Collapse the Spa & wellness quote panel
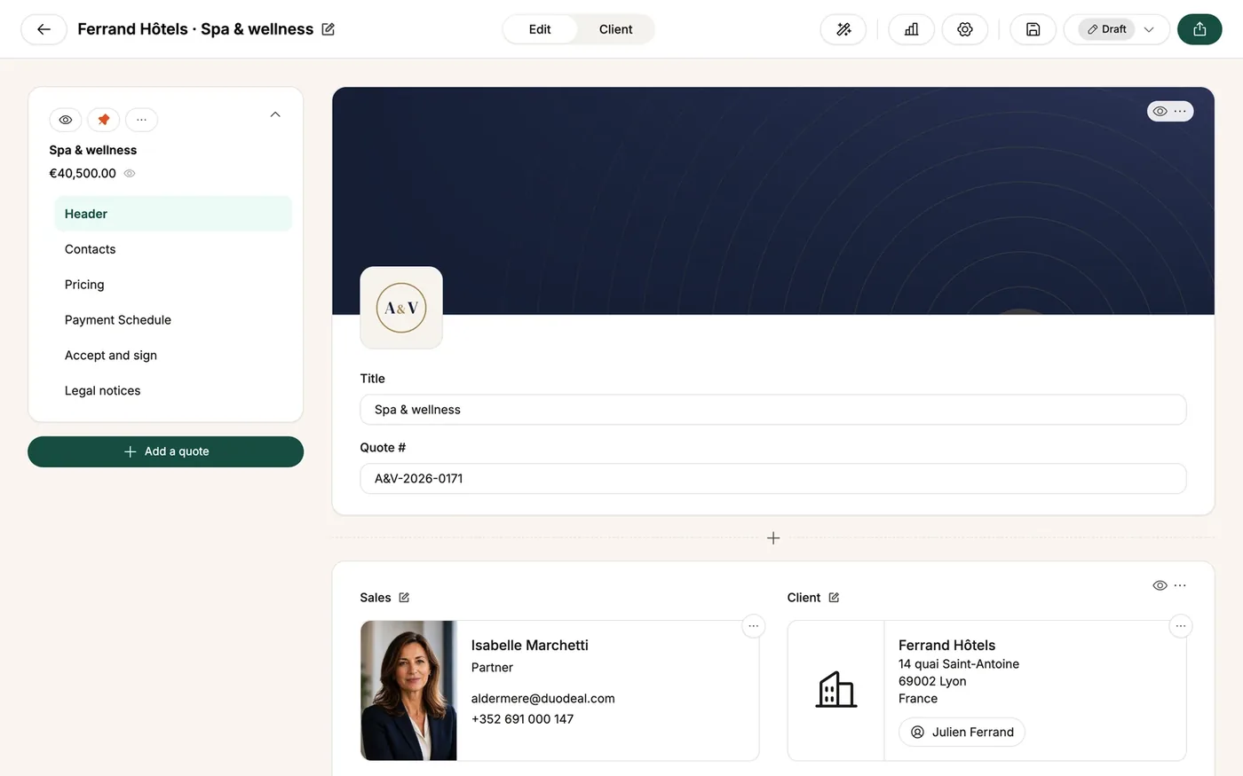1243x776 pixels. (275, 114)
